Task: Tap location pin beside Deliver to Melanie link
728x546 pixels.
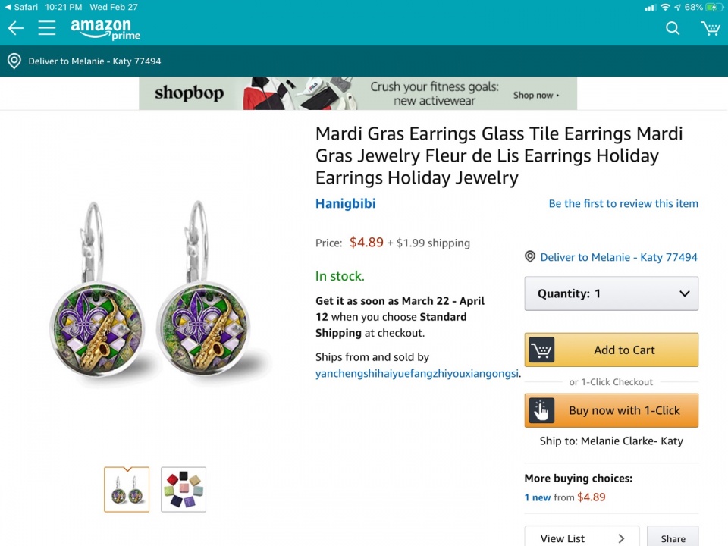Action: click(x=530, y=257)
